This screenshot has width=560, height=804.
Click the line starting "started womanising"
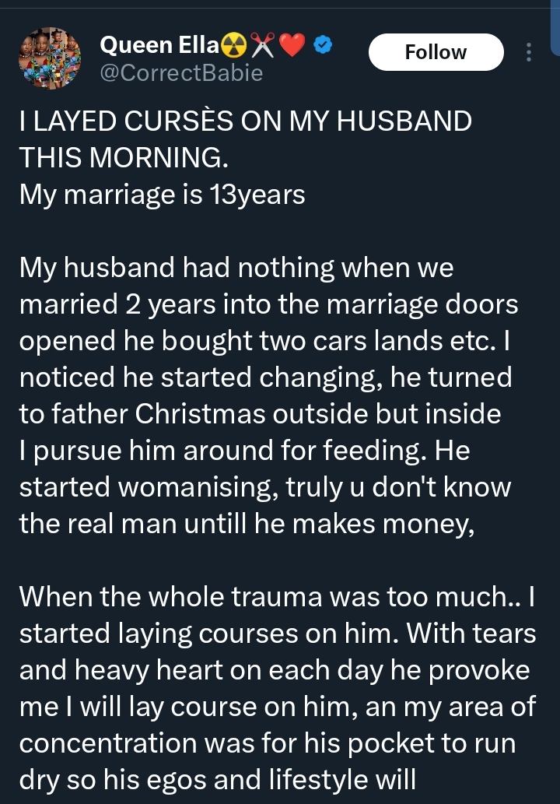coord(264,486)
